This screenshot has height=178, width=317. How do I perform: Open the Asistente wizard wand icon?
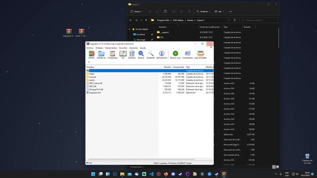[151, 55]
